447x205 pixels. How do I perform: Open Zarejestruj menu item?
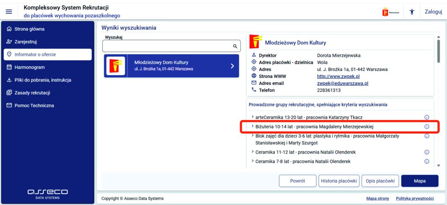pyautogui.click(x=48, y=42)
